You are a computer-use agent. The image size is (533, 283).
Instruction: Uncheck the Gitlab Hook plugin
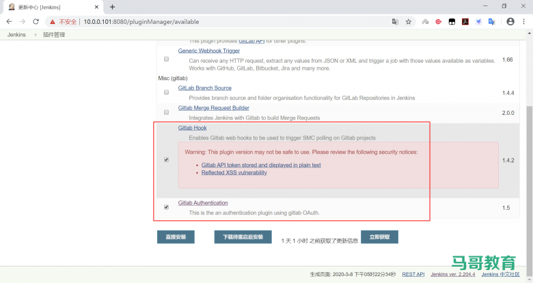click(x=166, y=159)
